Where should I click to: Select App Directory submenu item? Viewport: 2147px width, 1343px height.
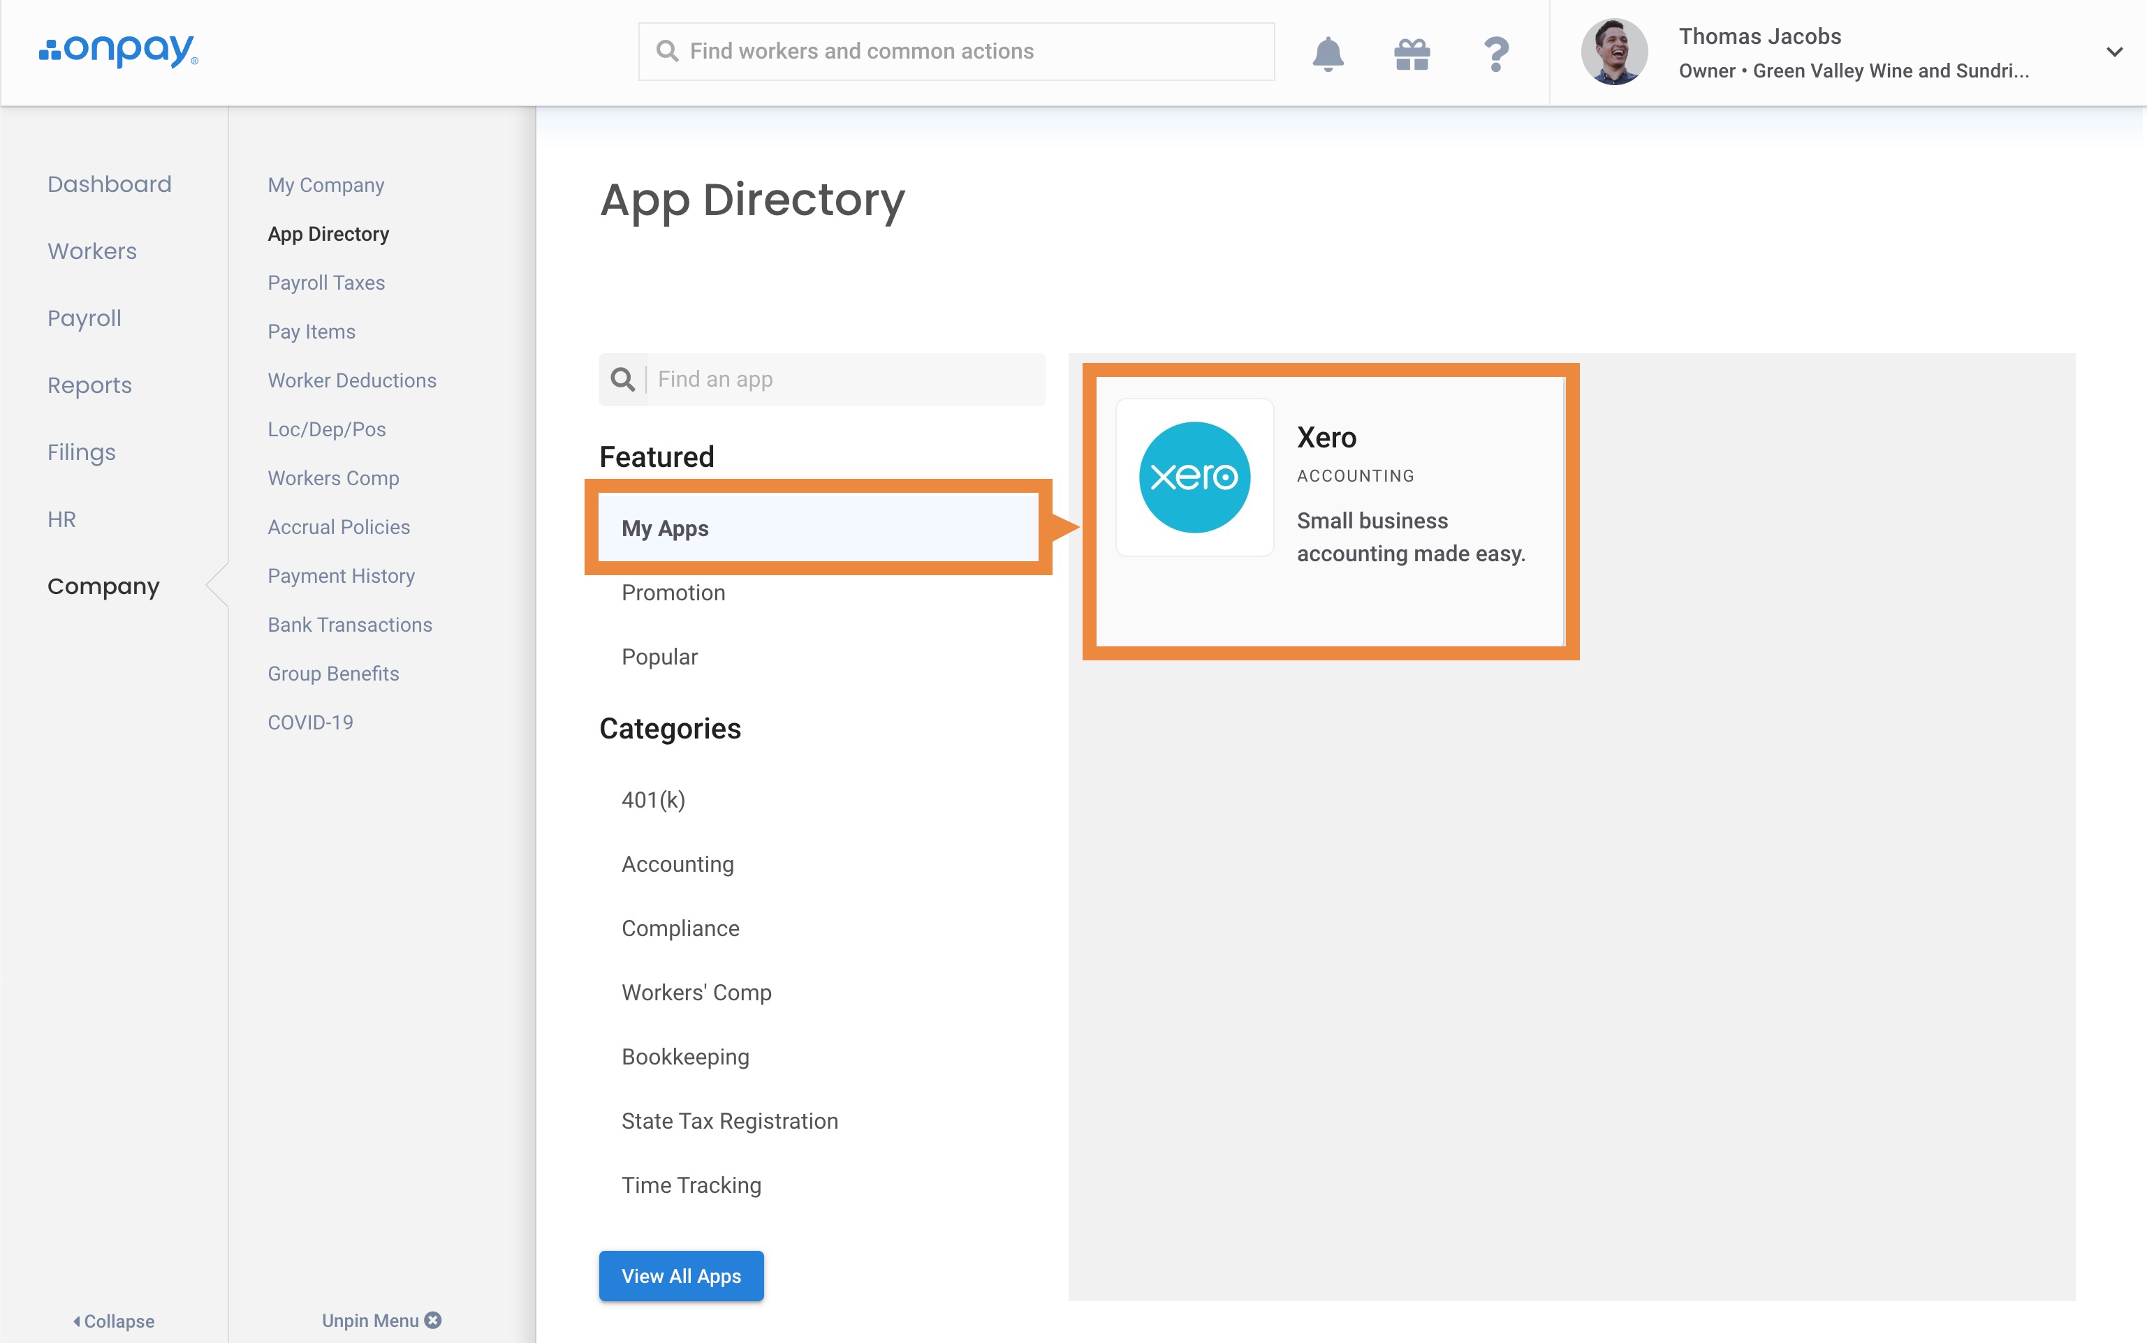329,234
